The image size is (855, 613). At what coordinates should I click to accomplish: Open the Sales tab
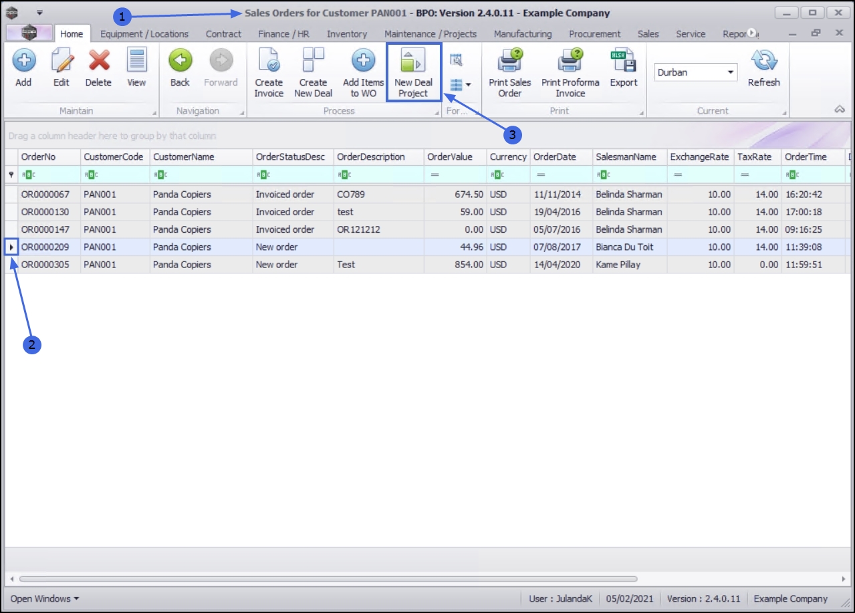[x=648, y=33]
